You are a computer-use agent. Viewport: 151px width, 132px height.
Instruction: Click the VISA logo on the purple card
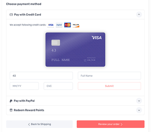97,38
